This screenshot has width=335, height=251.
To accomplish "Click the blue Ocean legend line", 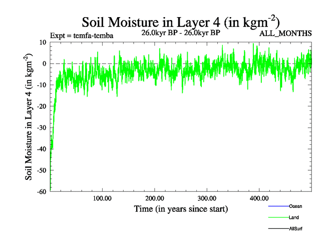I will click(x=278, y=206).
